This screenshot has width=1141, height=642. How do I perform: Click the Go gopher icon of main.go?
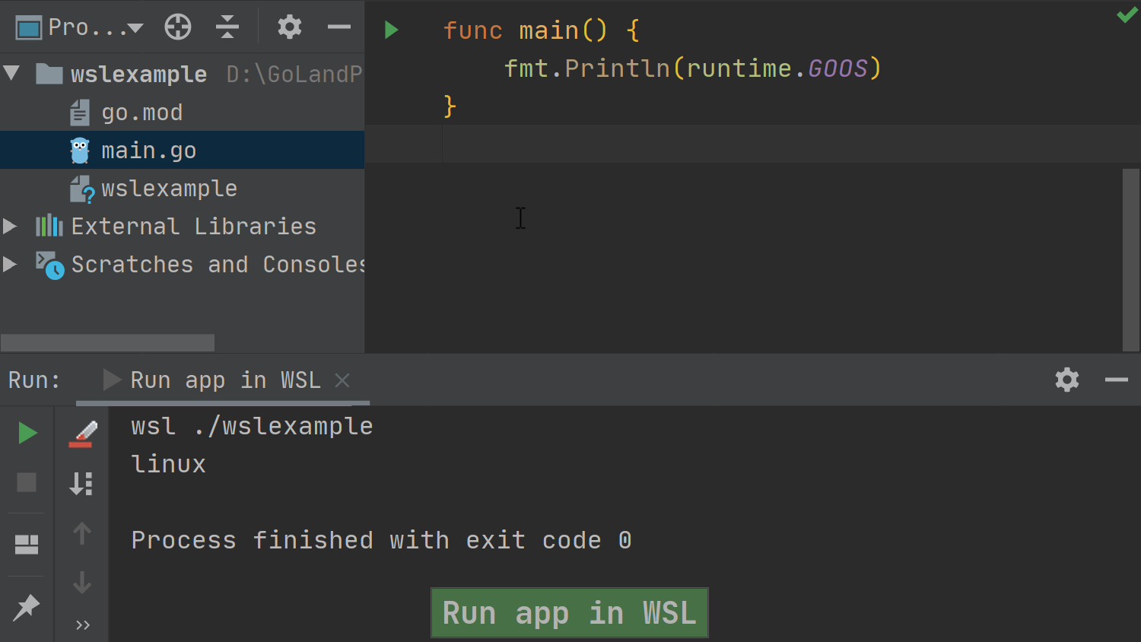pyautogui.click(x=80, y=151)
